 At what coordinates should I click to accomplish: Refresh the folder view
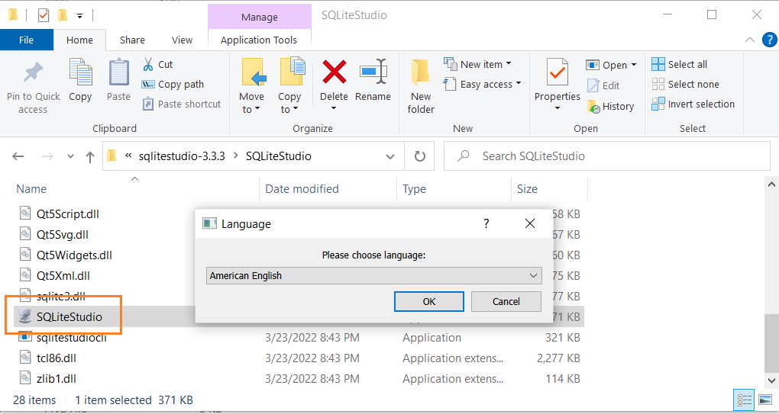click(420, 156)
